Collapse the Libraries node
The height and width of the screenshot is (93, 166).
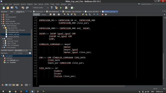pyautogui.click(x=3, y=39)
